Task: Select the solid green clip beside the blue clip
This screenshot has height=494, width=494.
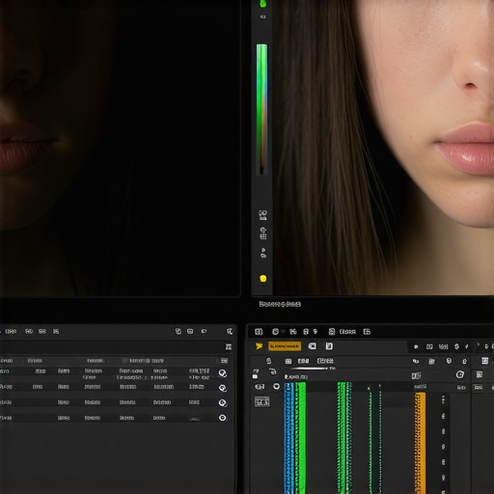Action: (x=301, y=438)
